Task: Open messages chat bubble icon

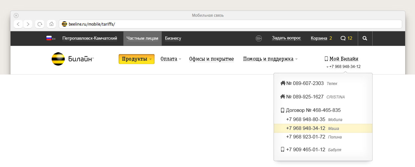Action: [x=343, y=38]
